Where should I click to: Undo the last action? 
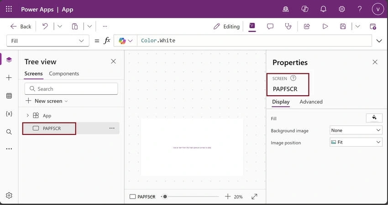[x=45, y=26]
